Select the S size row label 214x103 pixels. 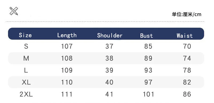tap(26, 46)
